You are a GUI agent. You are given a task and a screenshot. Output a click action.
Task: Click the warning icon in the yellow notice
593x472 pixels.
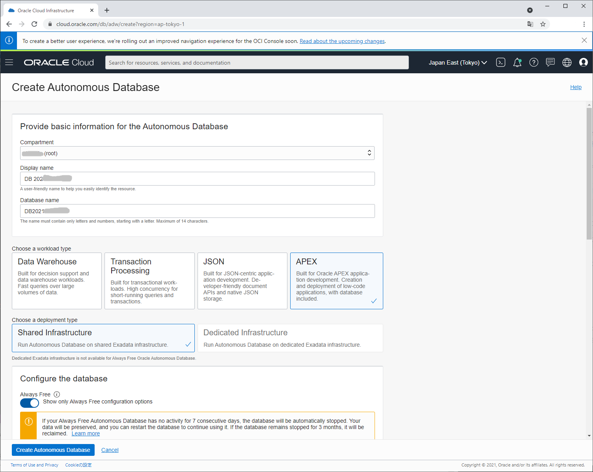point(29,422)
